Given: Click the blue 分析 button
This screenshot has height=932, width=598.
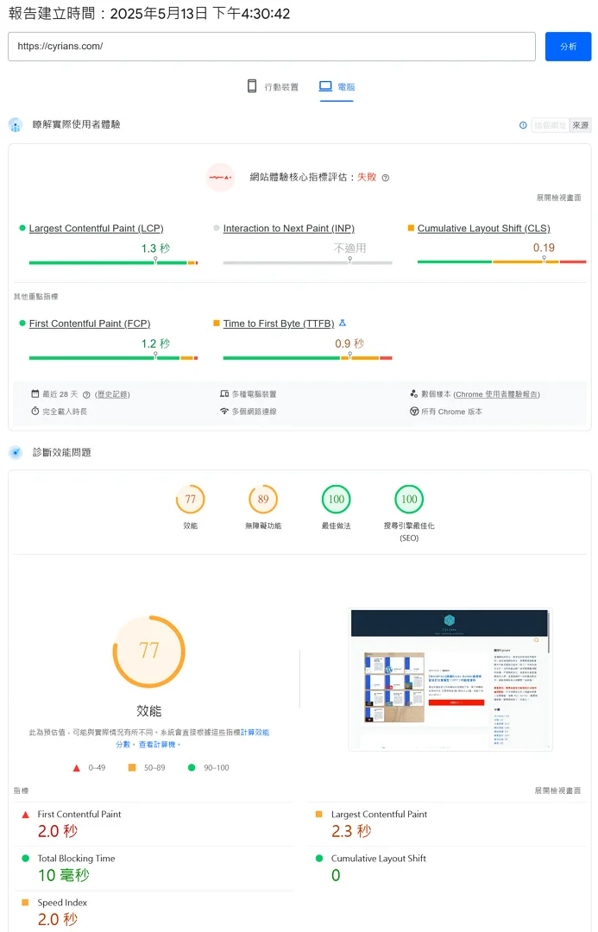Looking at the screenshot, I should pos(568,47).
